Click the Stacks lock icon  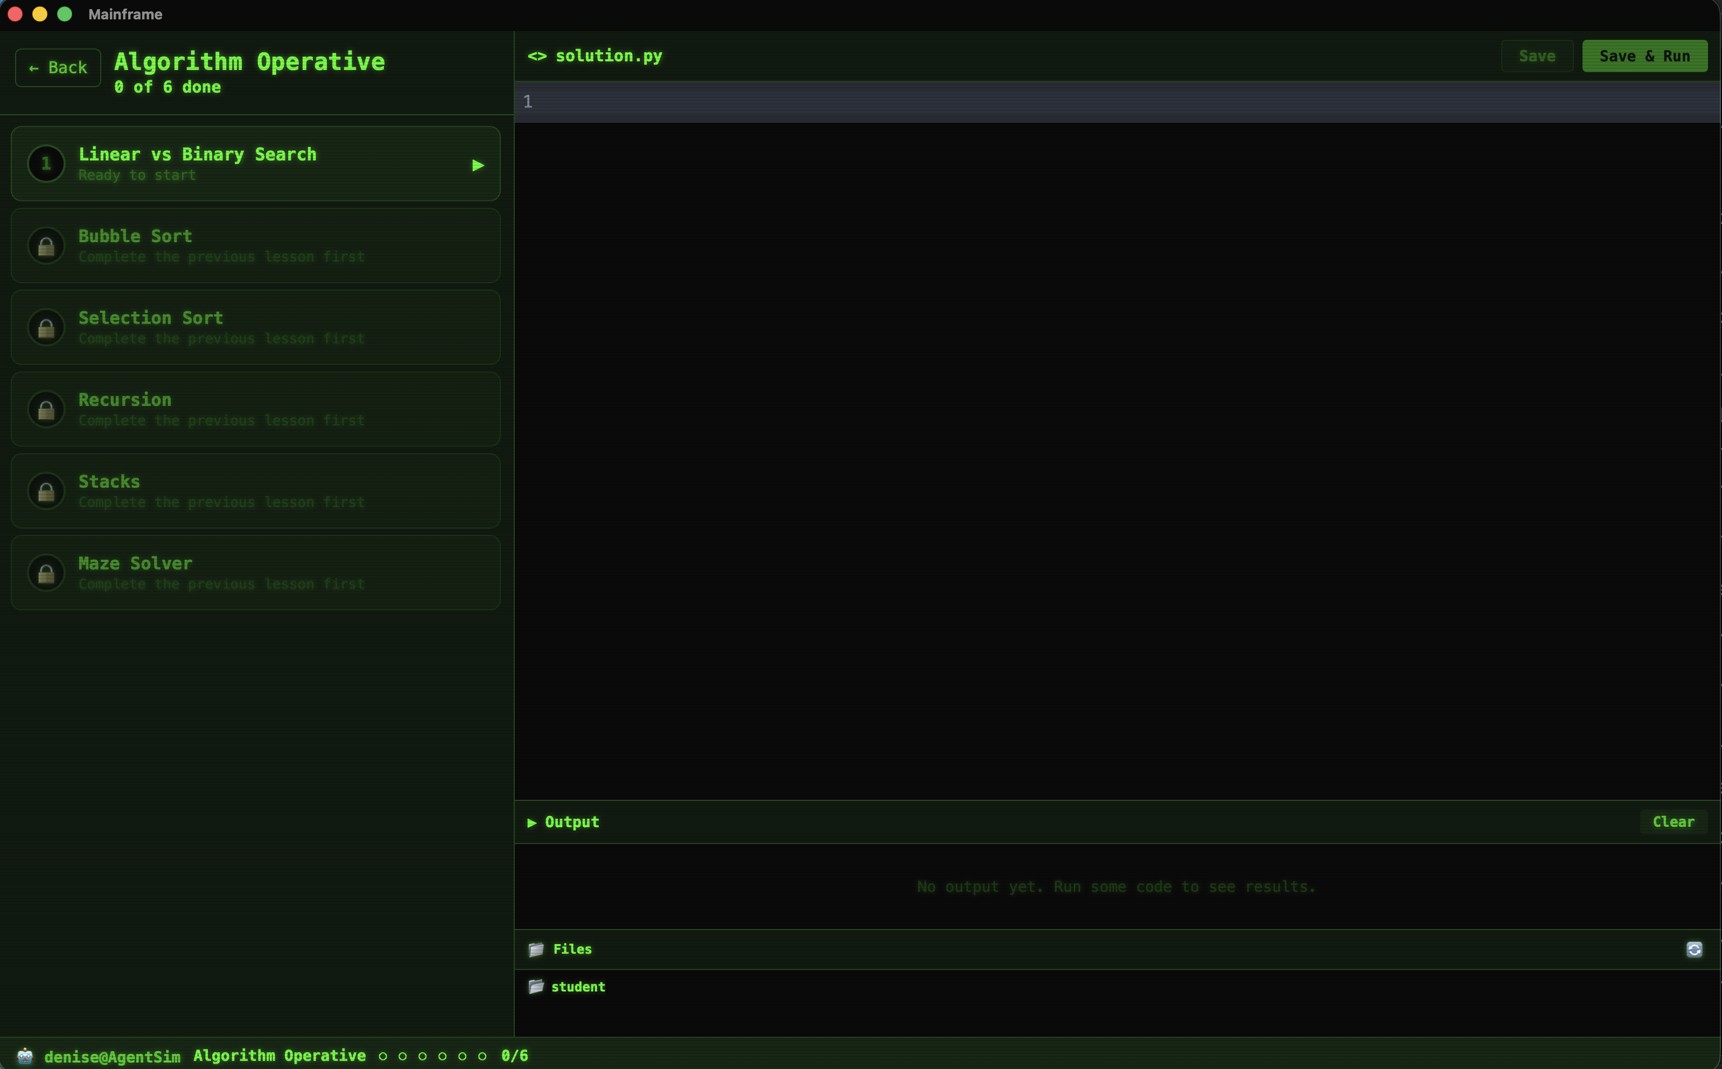click(46, 491)
